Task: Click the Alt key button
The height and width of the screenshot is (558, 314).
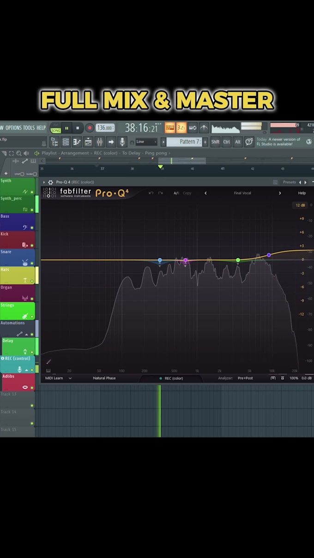Action: pos(238,142)
